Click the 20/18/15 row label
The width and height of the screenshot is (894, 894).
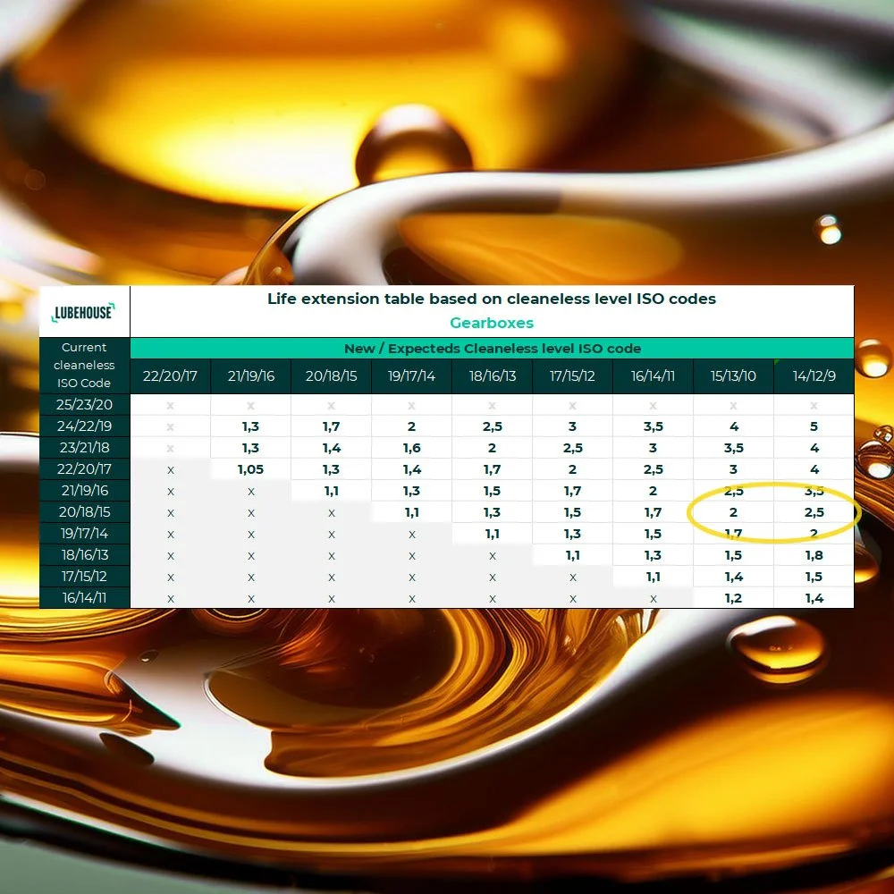coord(84,512)
